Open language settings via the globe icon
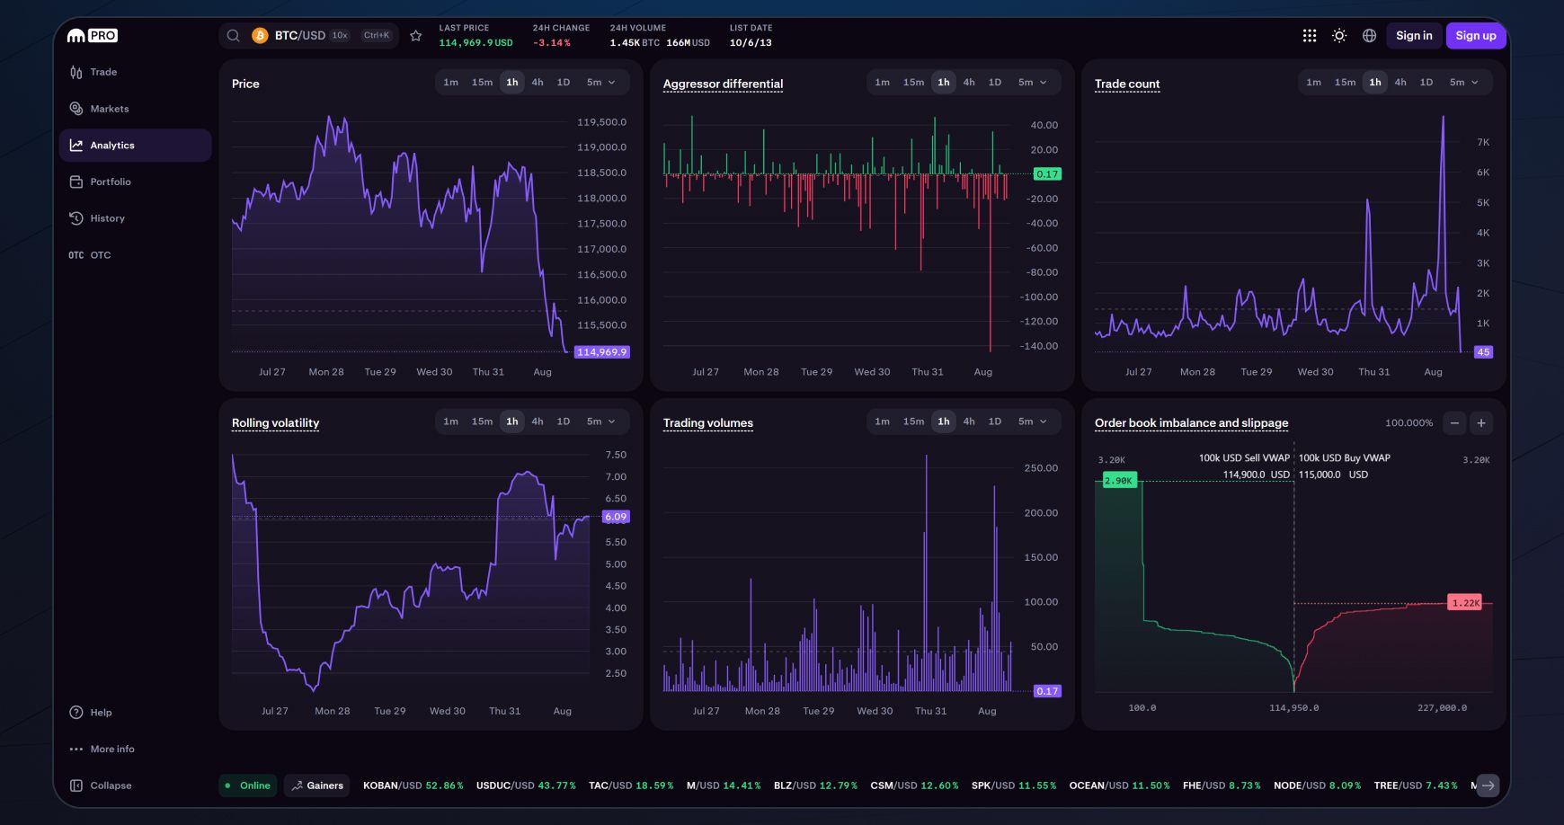This screenshot has width=1564, height=825. click(x=1369, y=35)
